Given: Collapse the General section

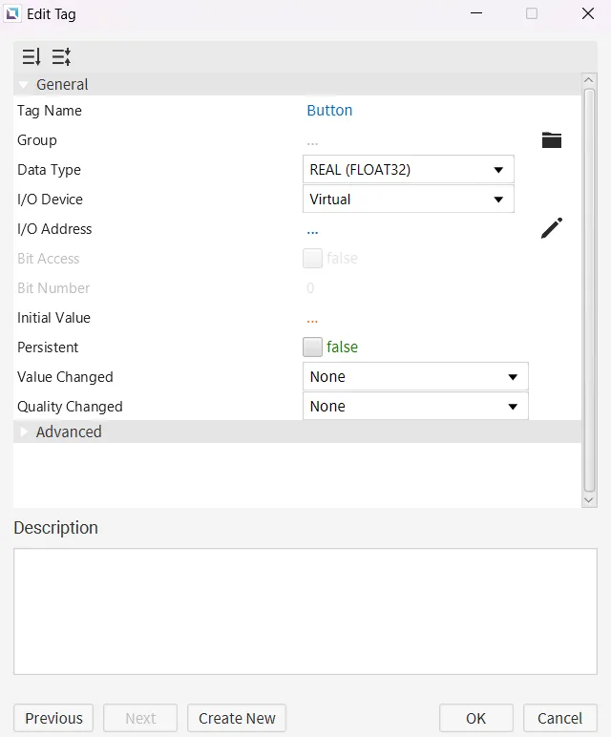Looking at the screenshot, I should click(x=24, y=85).
